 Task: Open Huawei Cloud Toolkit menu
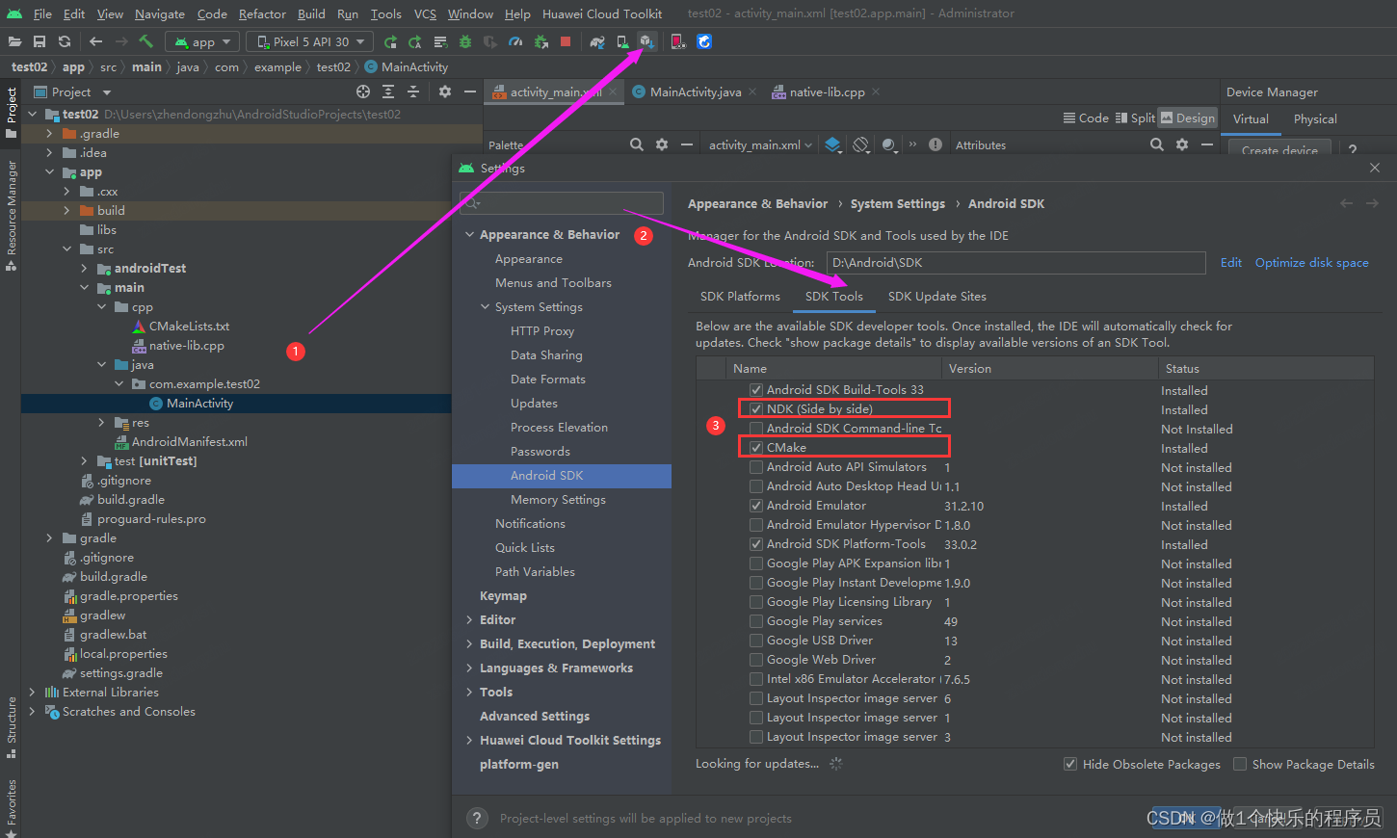tap(602, 13)
